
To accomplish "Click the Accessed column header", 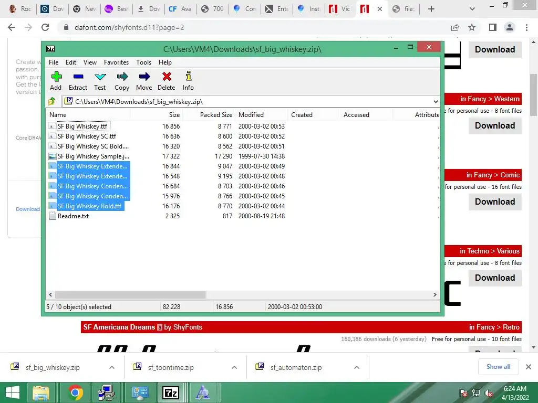I will coord(366,115).
